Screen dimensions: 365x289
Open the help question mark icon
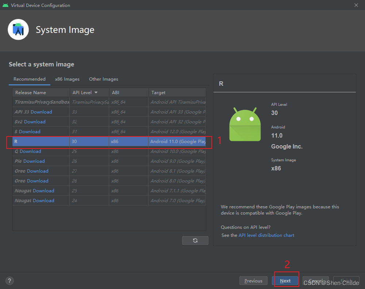point(9,281)
